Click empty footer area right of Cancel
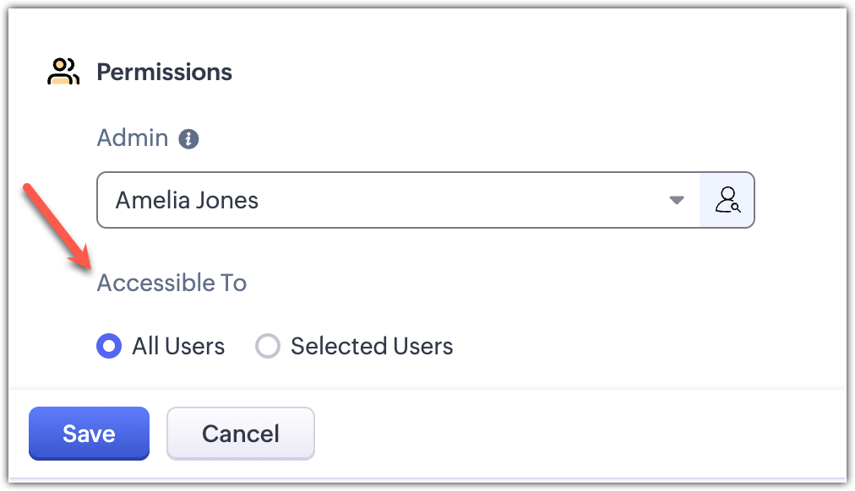 click(x=575, y=434)
